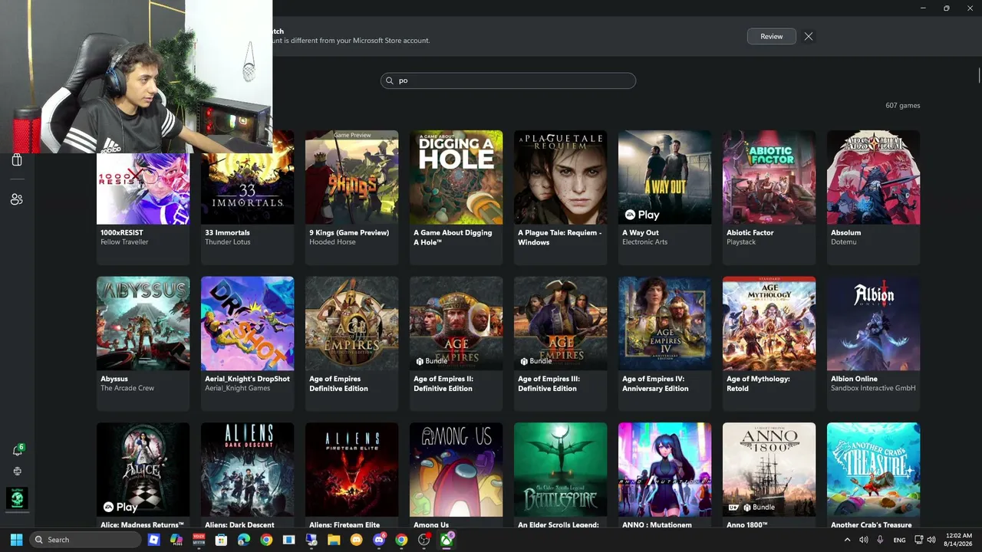Viewport: 982px width, 552px height.
Task: Open the Store bag icon in Xbox sidebar
Action: tap(17, 160)
